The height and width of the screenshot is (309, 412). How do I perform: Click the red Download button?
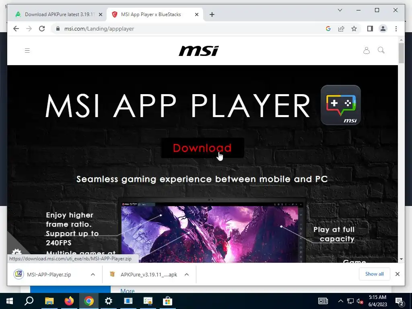click(x=202, y=148)
